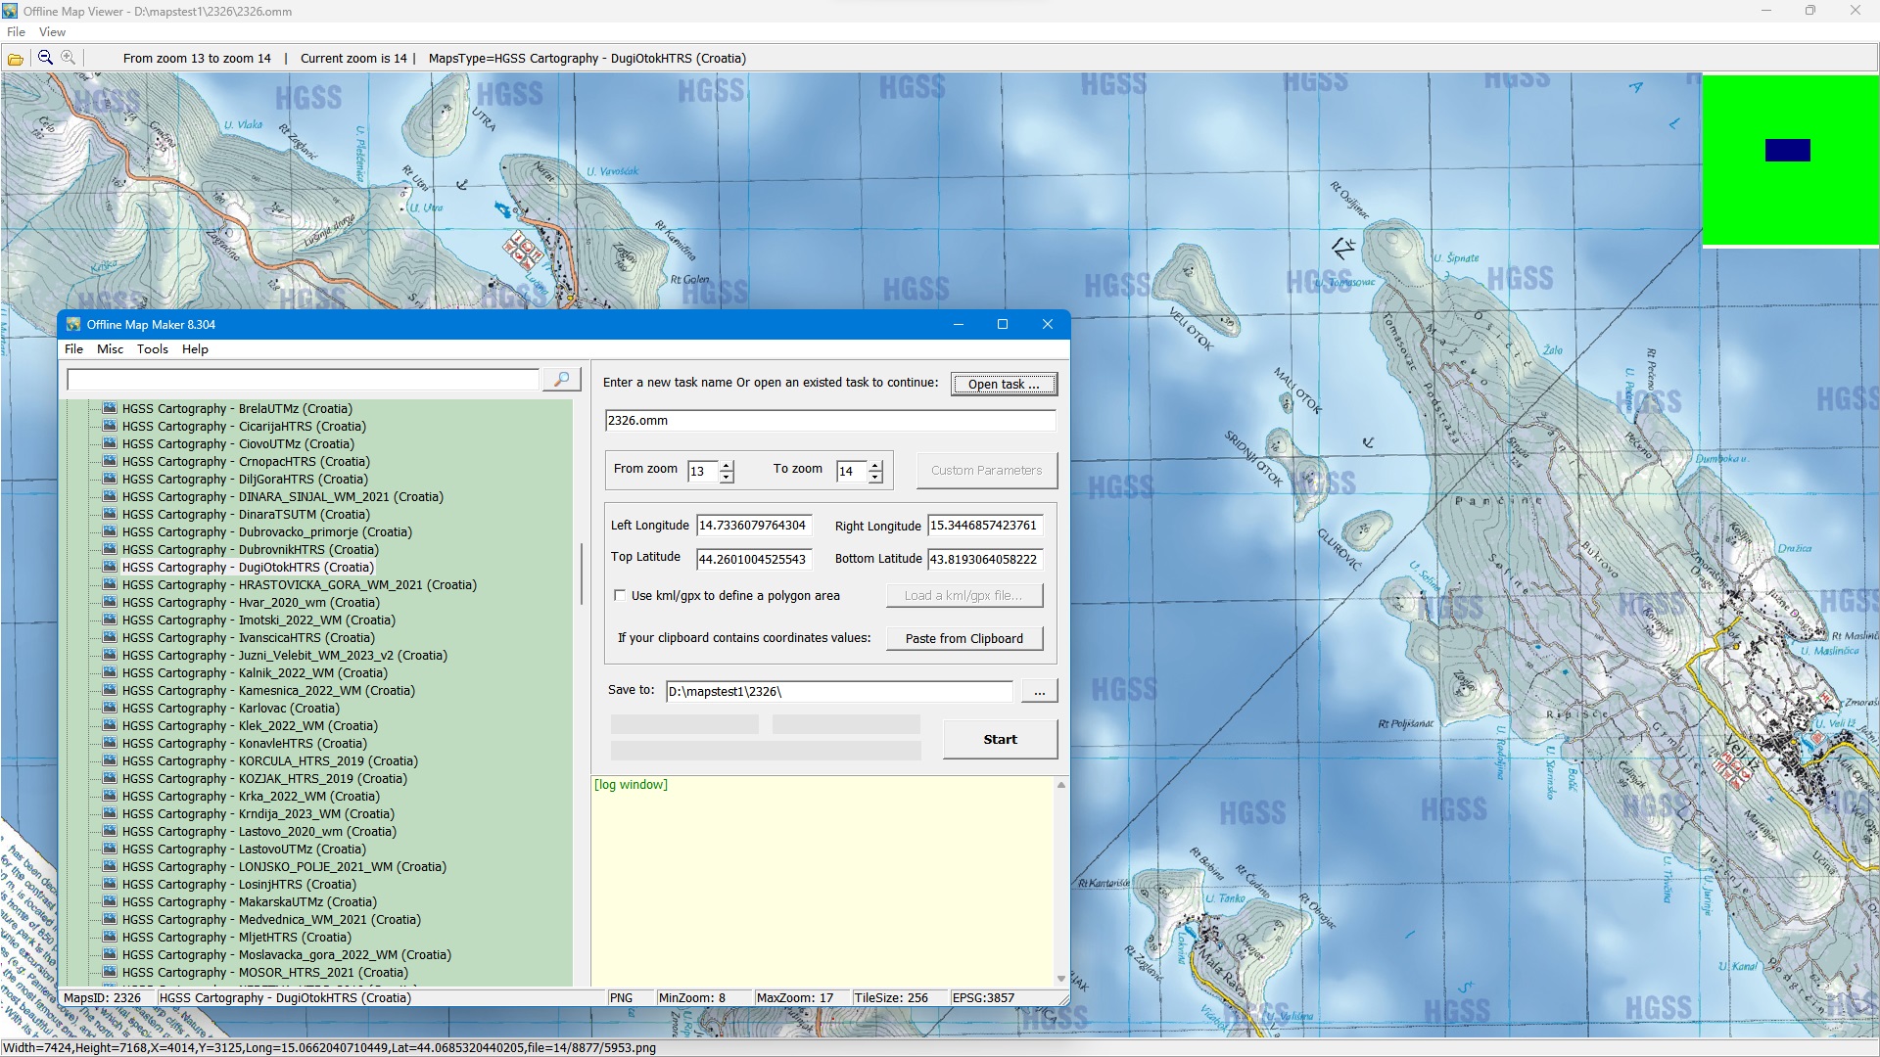This screenshot has height=1057, width=1880.
Task: Click the CiovoUTMz map icon
Action: click(x=110, y=443)
